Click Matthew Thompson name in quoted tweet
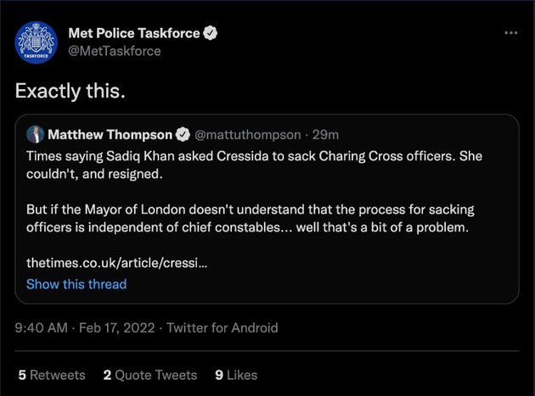The image size is (535, 396). click(x=110, y=135)
